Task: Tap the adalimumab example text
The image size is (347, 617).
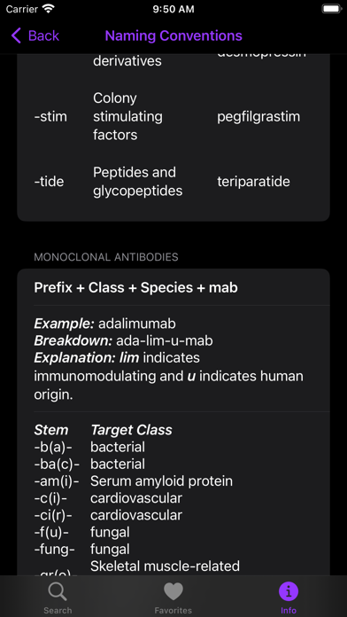Action: click(x=137, y=324)
